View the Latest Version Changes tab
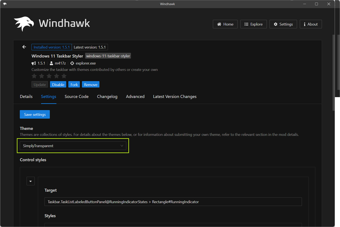The image size is (340, 227). (x=175, y=97)
